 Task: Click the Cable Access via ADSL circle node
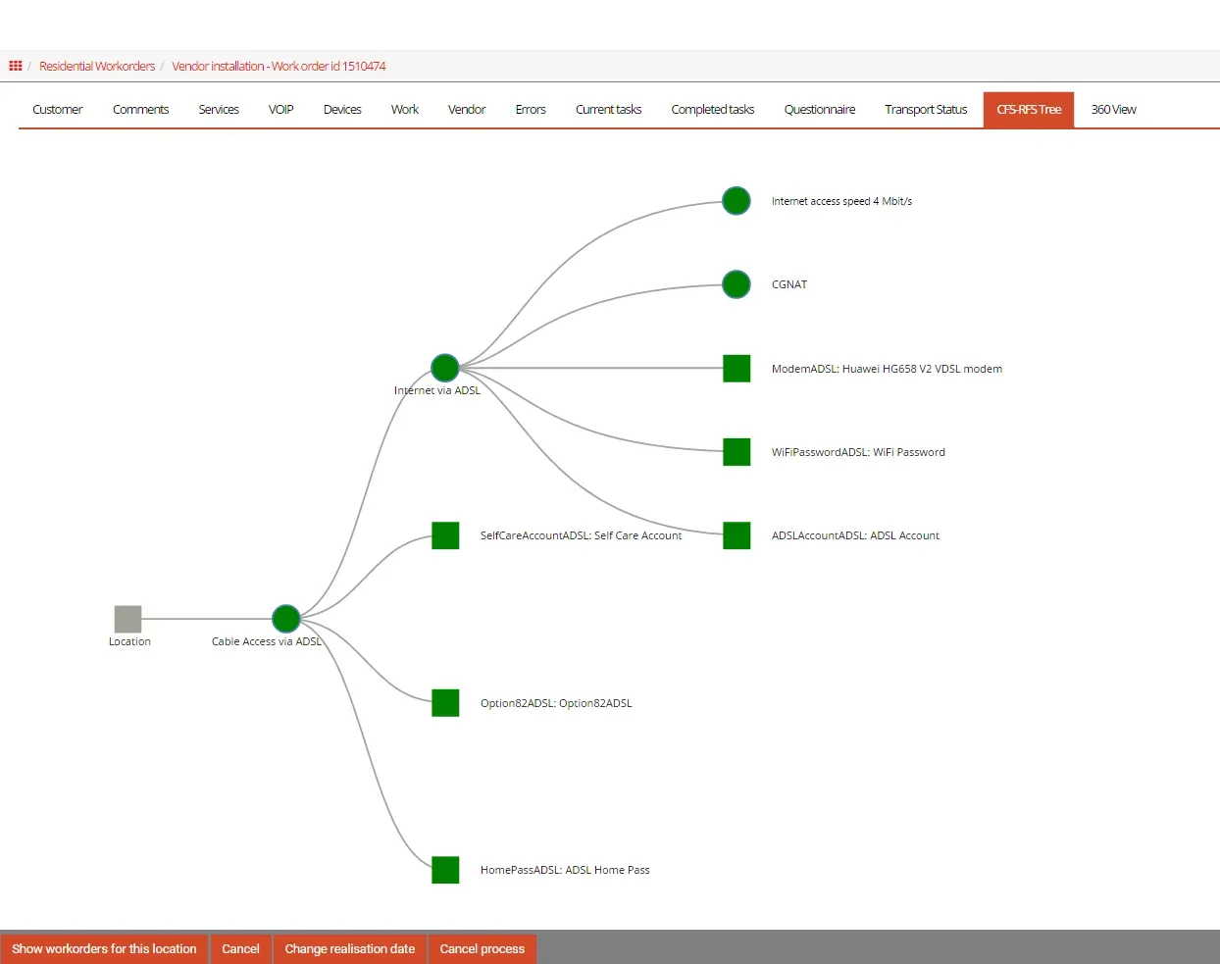click(285, 619)
